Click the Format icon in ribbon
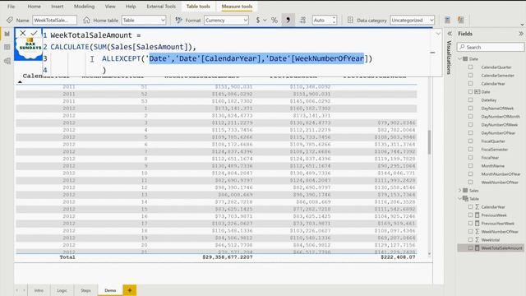The image size is (526, 296). [179, 20]
